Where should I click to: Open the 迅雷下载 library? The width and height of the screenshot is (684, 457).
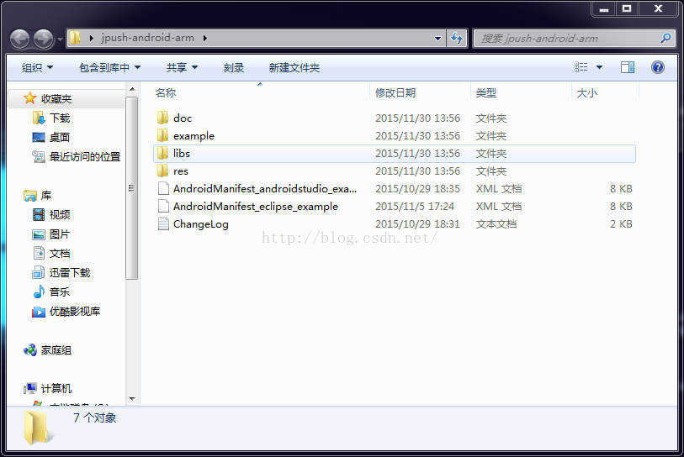(x=70, y=273)
